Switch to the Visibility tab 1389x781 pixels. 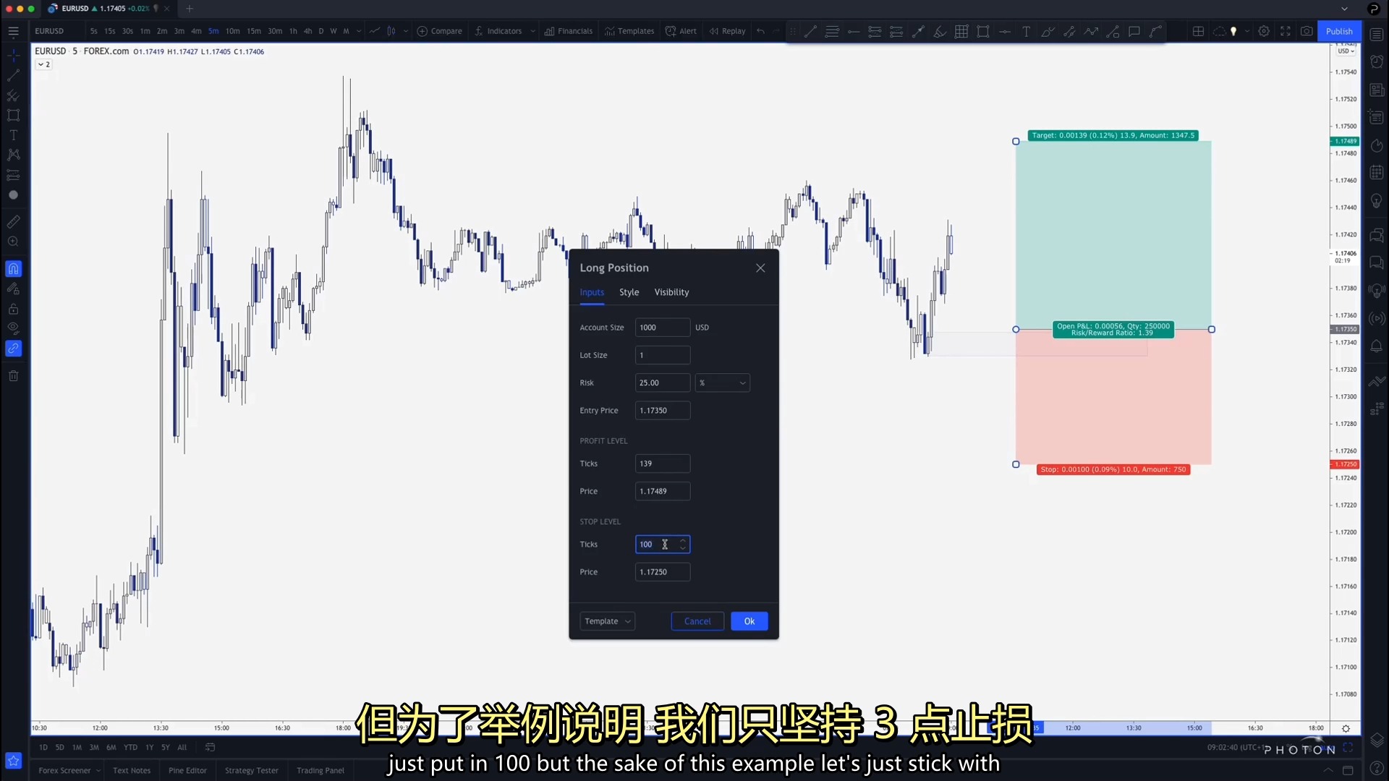[x=671, y=293]
